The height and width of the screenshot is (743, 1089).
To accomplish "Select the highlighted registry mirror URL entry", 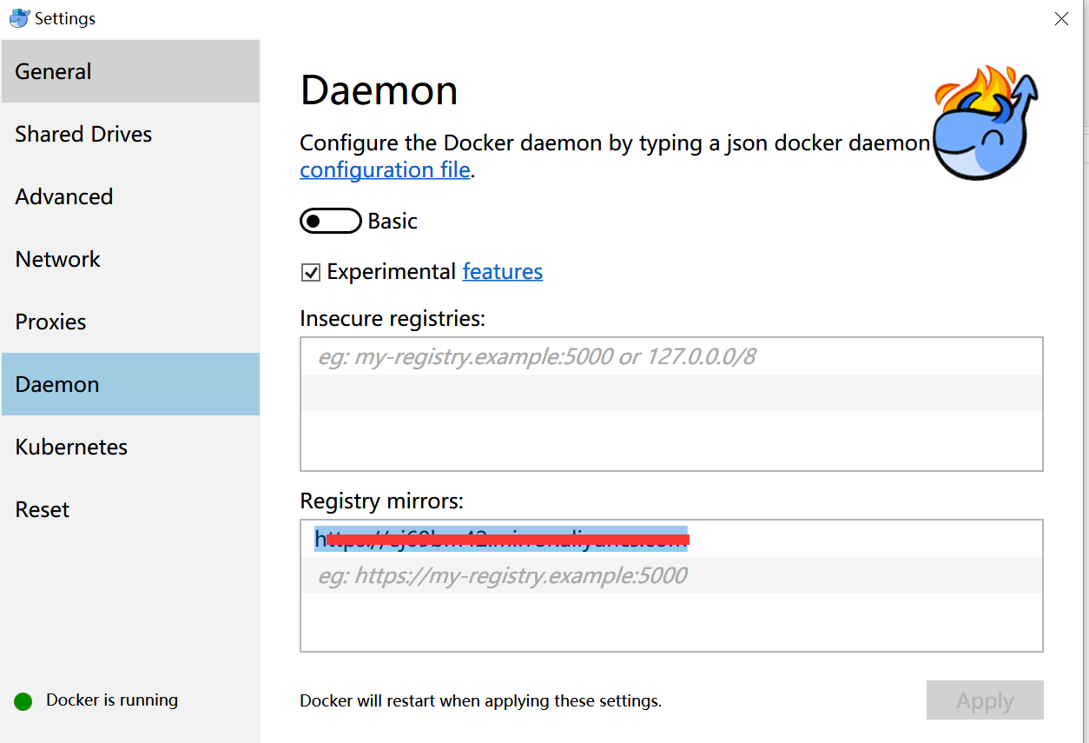I will (501, 539).
